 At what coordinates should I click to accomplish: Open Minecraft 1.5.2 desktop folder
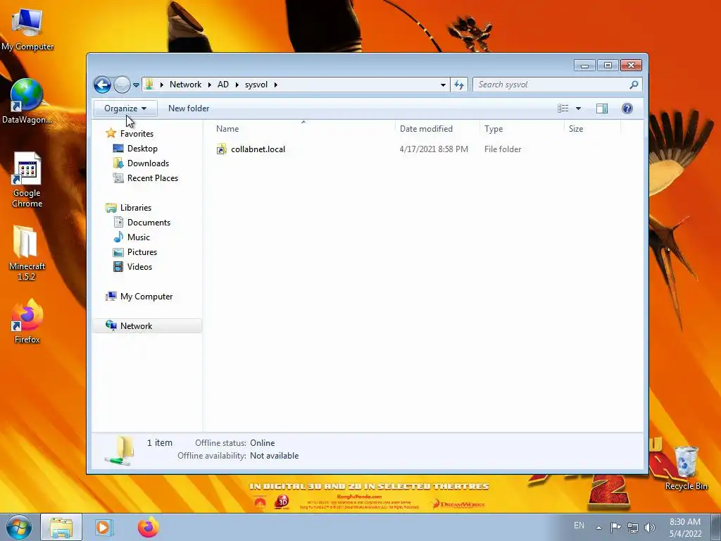[27, 253]
